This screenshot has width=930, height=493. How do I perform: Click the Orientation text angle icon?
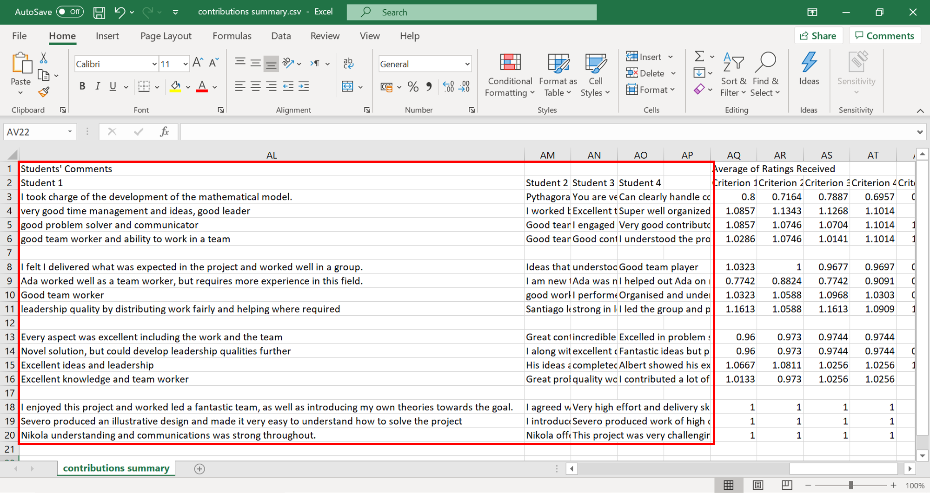point(288,63)
